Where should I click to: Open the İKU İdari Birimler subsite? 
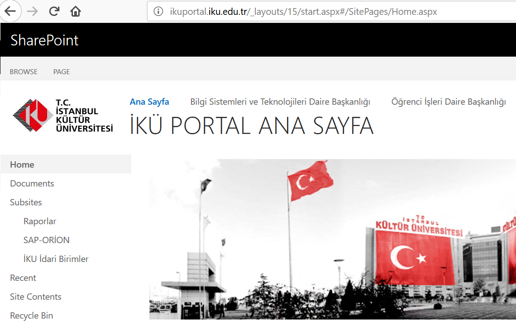(x=56, y=259)
